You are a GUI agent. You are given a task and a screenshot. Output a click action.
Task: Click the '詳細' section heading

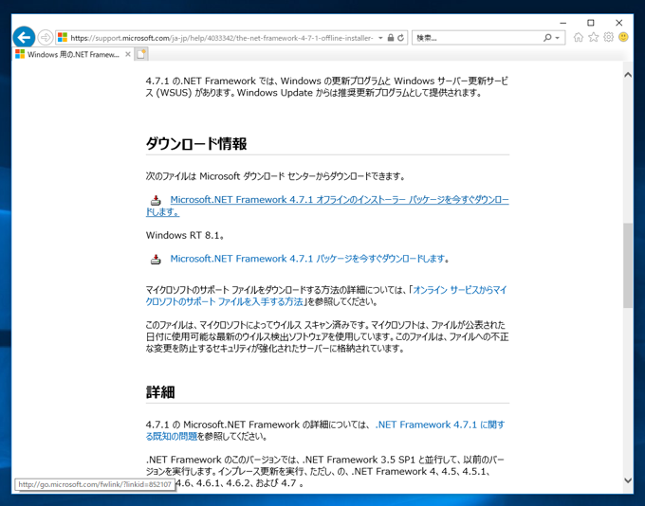[x=160, y=392]
